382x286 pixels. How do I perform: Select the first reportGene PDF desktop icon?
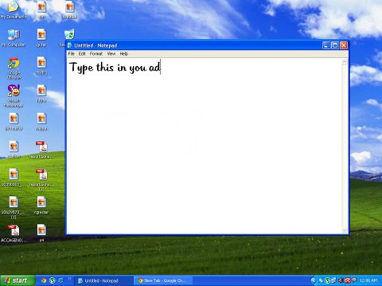41,150
